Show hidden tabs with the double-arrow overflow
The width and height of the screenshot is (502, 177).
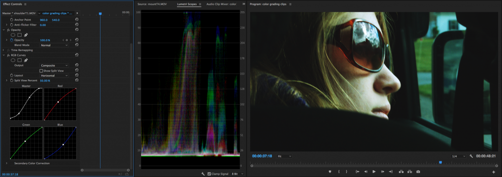pyautogui.click(x=244, y=4)
